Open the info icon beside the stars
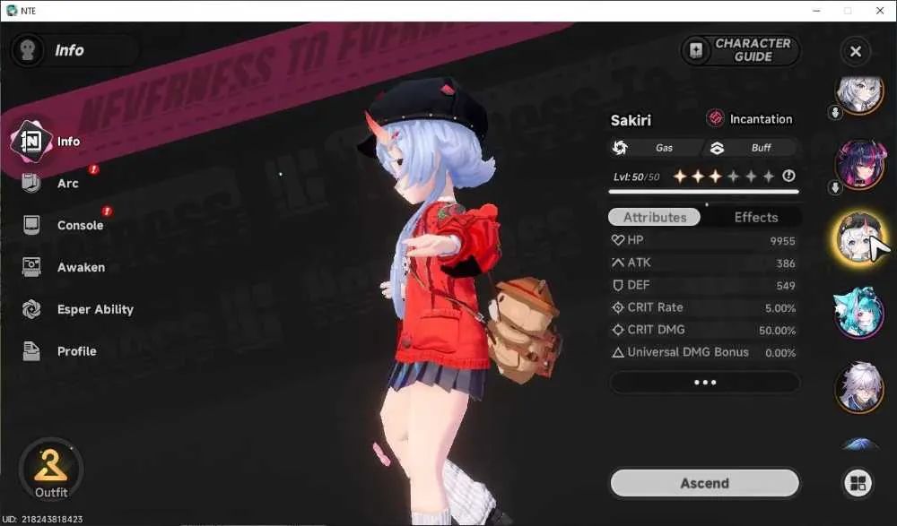Screen dimensions: 897x526 788,176
